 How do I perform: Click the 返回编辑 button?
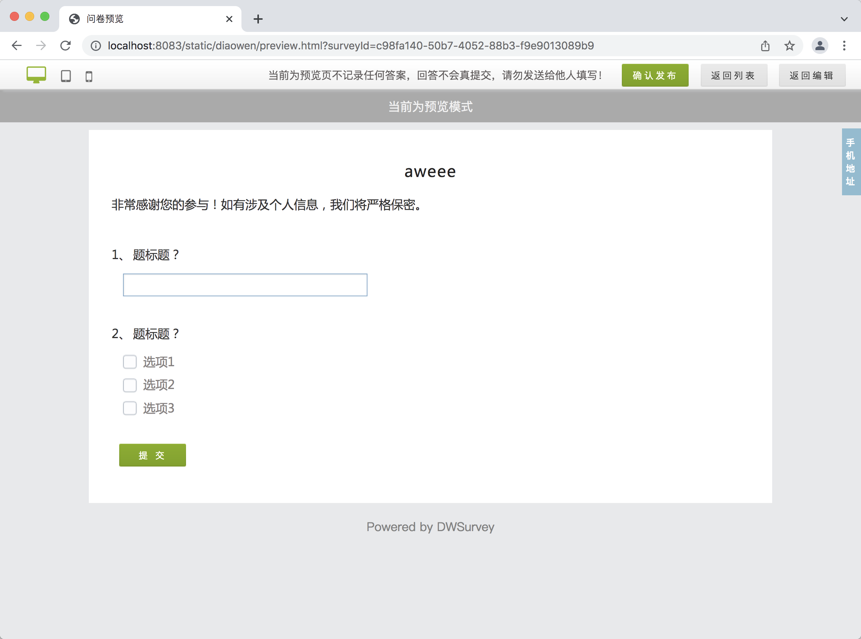(812, 76)
